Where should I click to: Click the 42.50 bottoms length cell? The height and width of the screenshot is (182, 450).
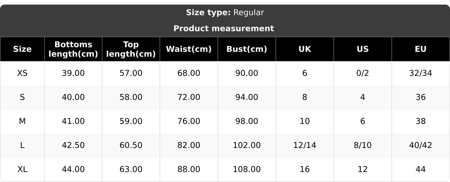point(73,145)
